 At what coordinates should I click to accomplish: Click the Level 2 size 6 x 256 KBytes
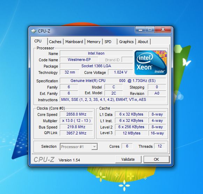(x=131, y=127)
